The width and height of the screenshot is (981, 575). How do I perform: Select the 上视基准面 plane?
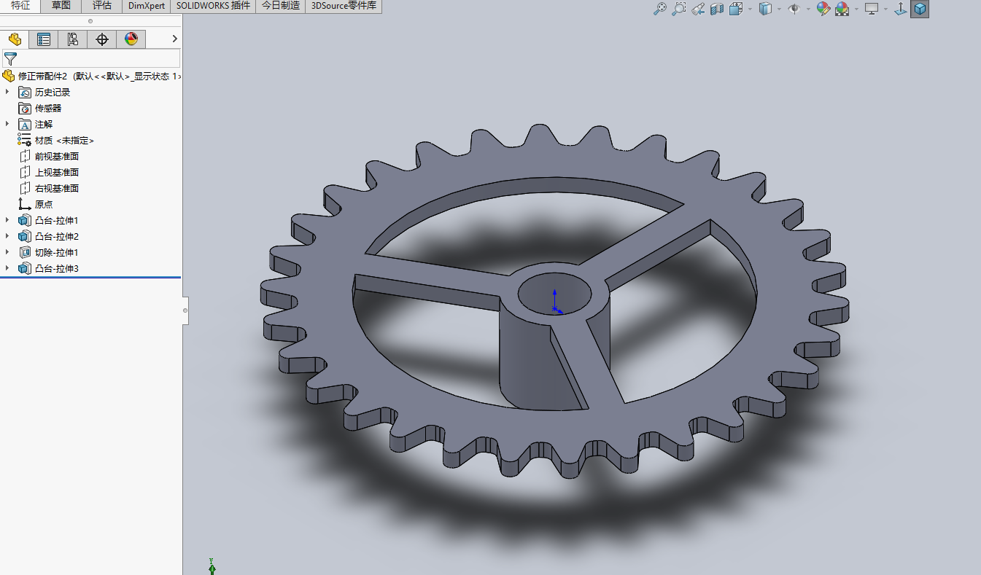[x=57, y=173]
